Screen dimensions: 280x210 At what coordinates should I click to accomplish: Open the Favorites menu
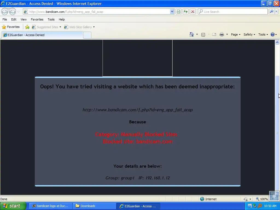(37, 19)
